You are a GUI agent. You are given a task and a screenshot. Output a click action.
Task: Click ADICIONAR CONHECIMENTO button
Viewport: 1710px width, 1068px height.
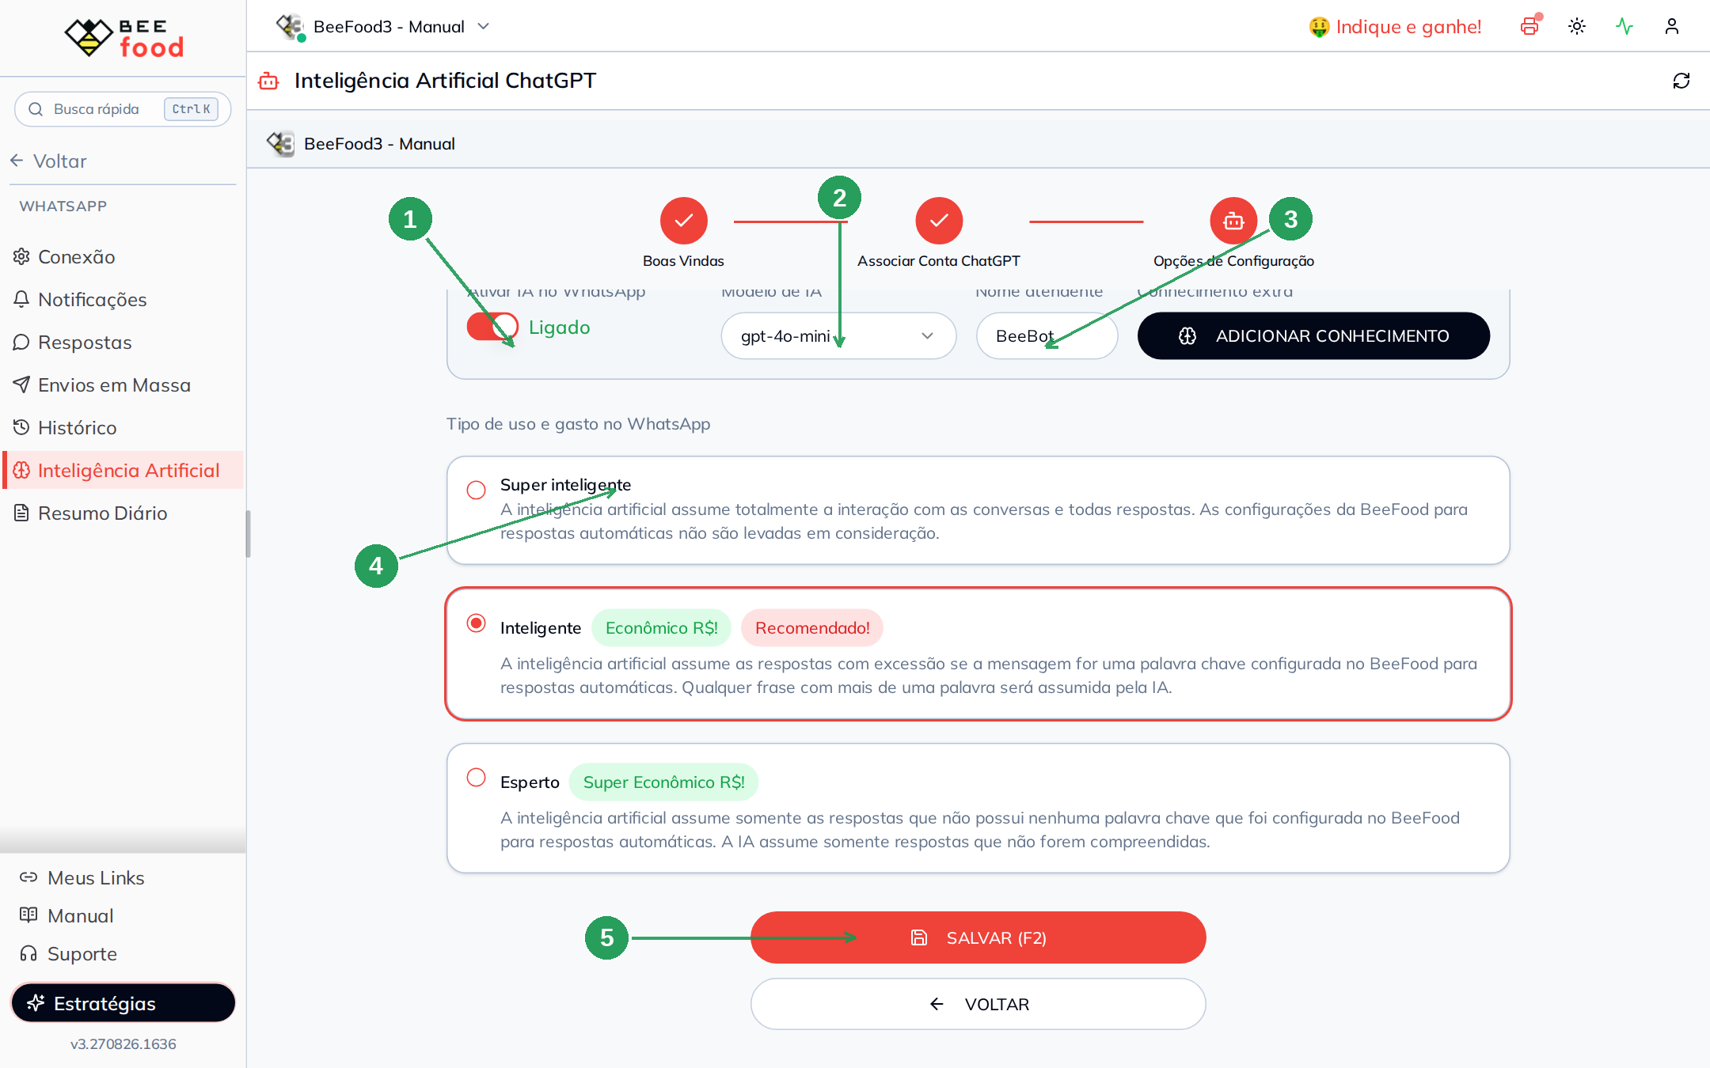pyautogui.click(x=1313, y=335)
